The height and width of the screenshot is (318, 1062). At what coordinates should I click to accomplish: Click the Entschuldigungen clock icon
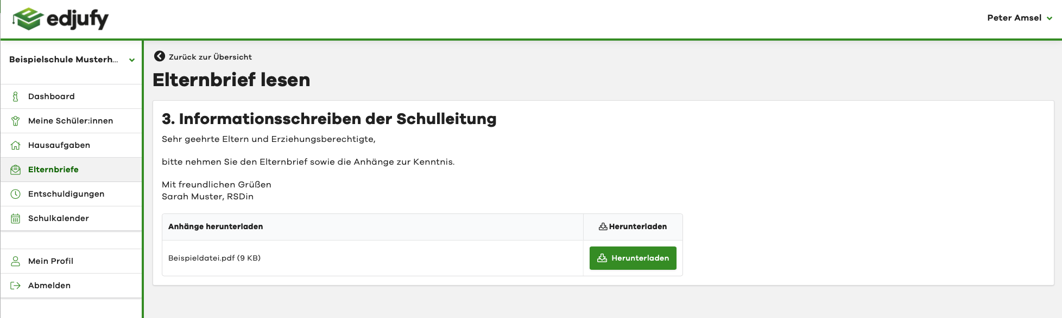[x=16, y=194]
